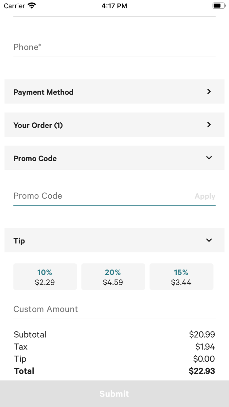Screen dimensions: 229x407
Task: Select the 10% tip option
Action: [x=45, y=277]
